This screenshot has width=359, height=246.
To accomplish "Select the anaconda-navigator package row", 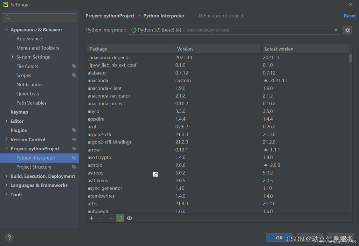I will [x=218, y=96].
